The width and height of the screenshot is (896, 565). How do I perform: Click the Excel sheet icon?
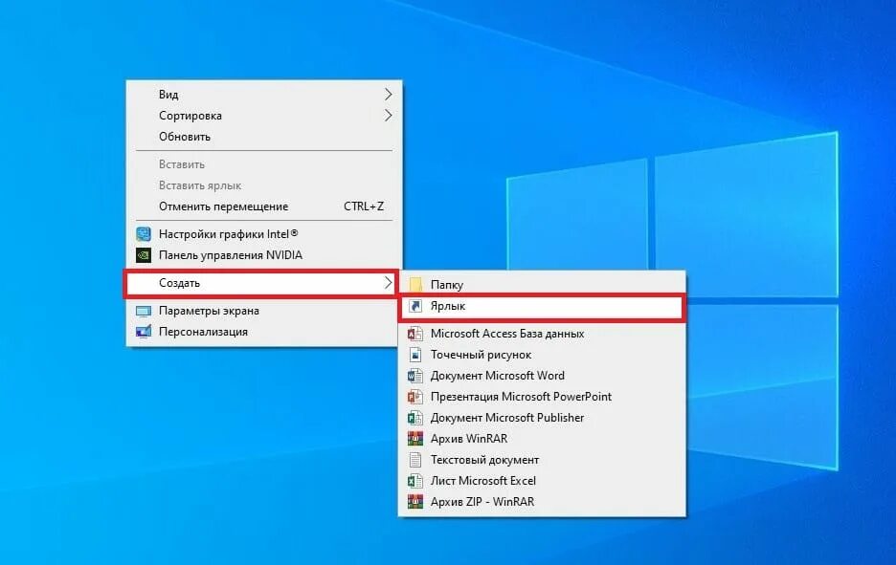tap(415, 481)
